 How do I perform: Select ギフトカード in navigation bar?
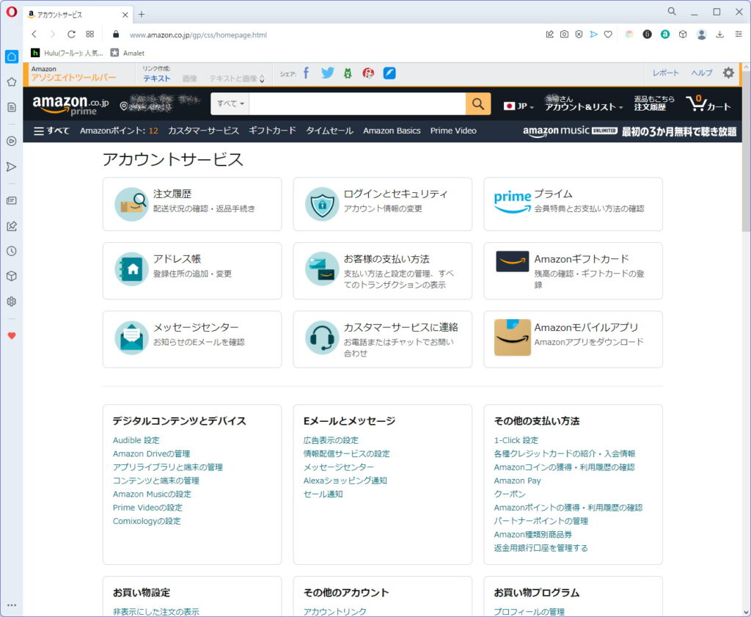(x=272, y=131)
